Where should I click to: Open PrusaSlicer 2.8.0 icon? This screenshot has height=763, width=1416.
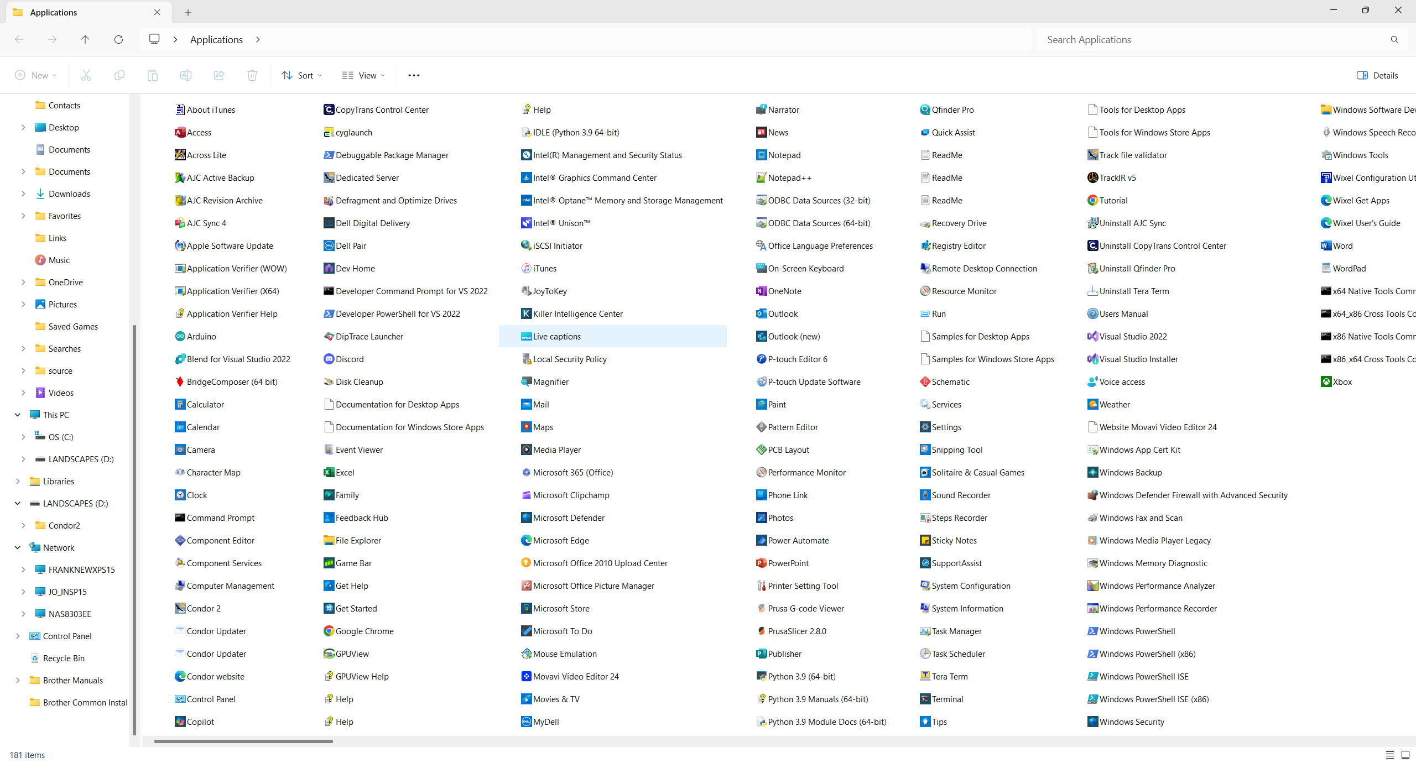tap(761, 631)
